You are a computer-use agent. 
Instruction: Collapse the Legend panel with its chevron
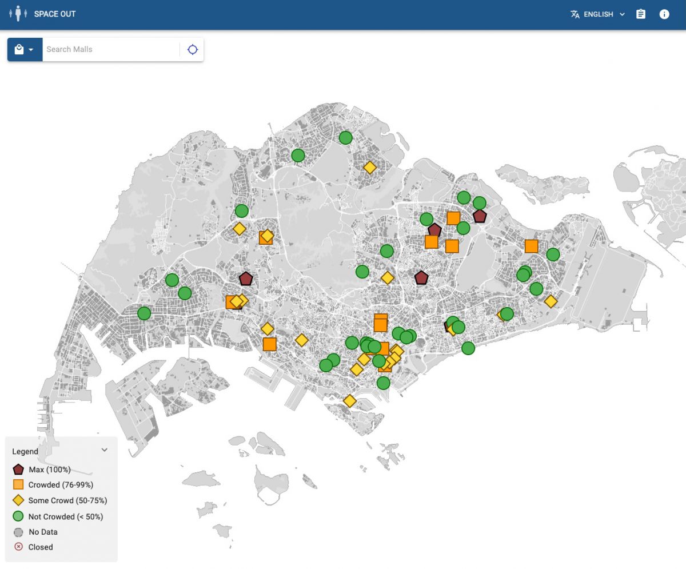(104, 450)
